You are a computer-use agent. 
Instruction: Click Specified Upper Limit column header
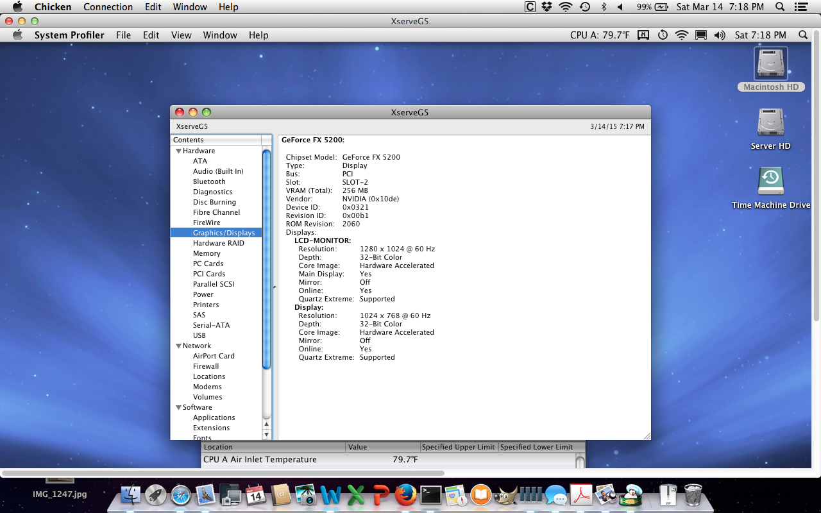(459, 447)
